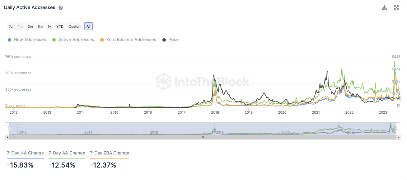Select the All time range
Image resolution: width=407 pixels, height=180 pixels.
[x=88, y=26]
